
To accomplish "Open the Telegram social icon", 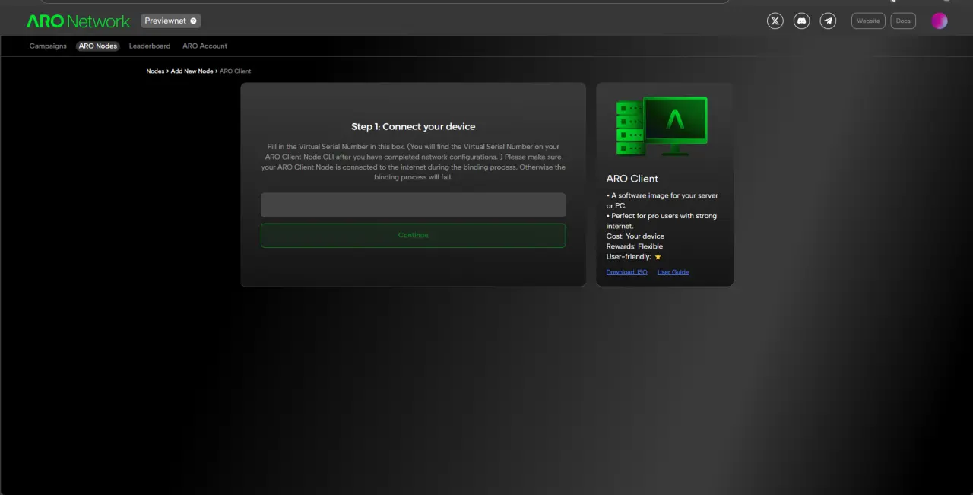I will pyautogui.click(x=828, y=21).
